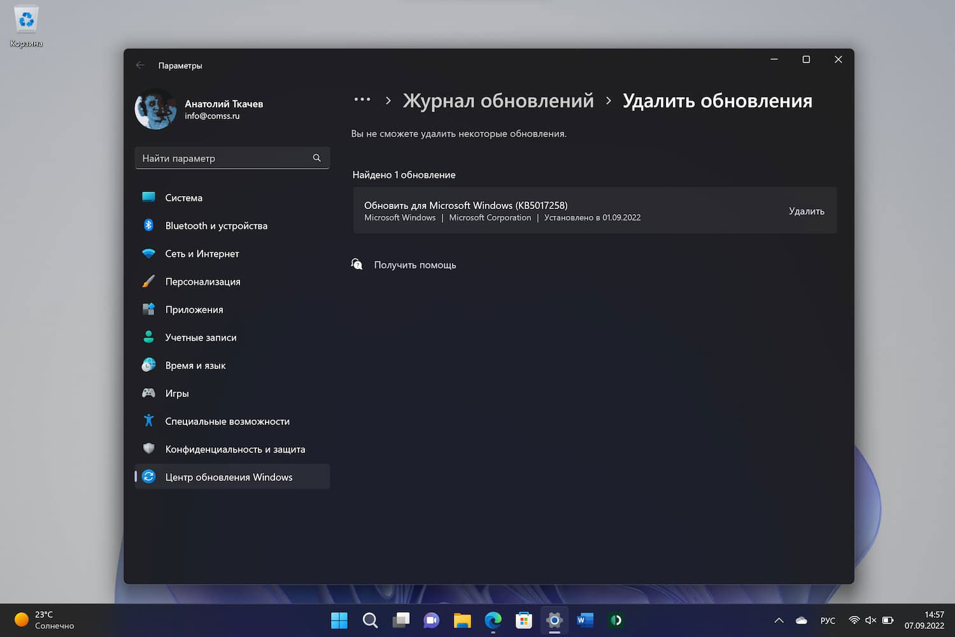Open the Windows Start menu
Viewport: 955px width, 637px height.
click(x=339, y=620)
